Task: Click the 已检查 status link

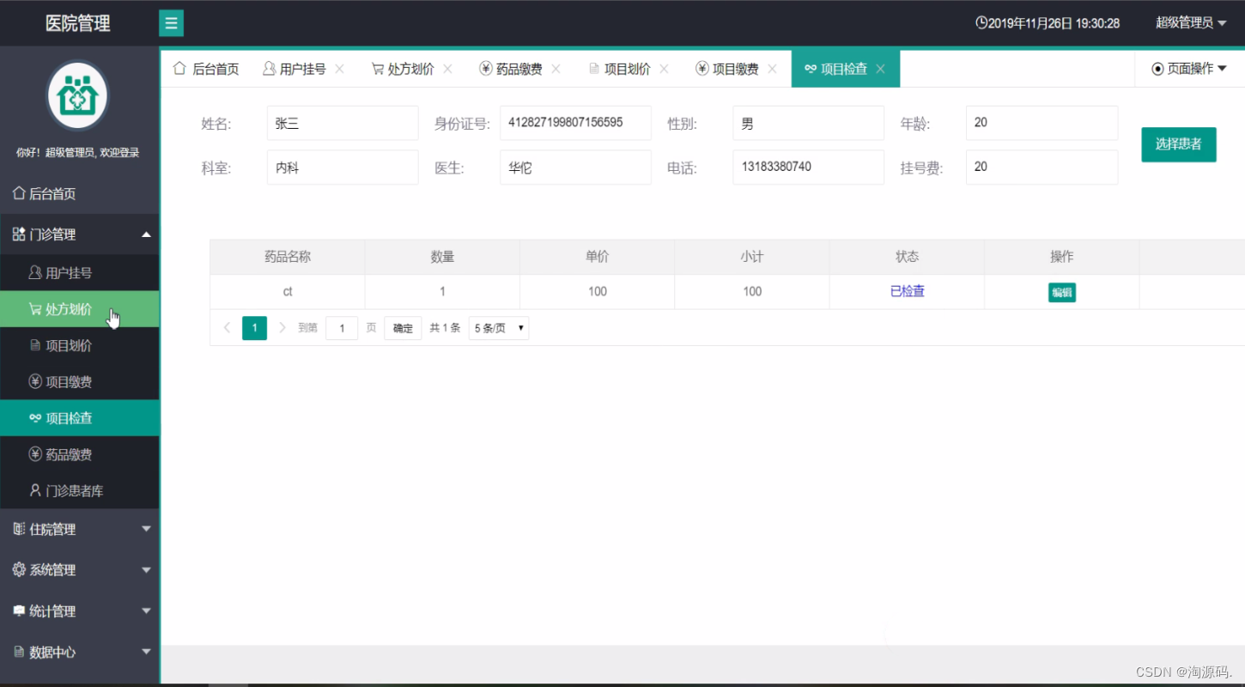Action: [x=908, y=291]
